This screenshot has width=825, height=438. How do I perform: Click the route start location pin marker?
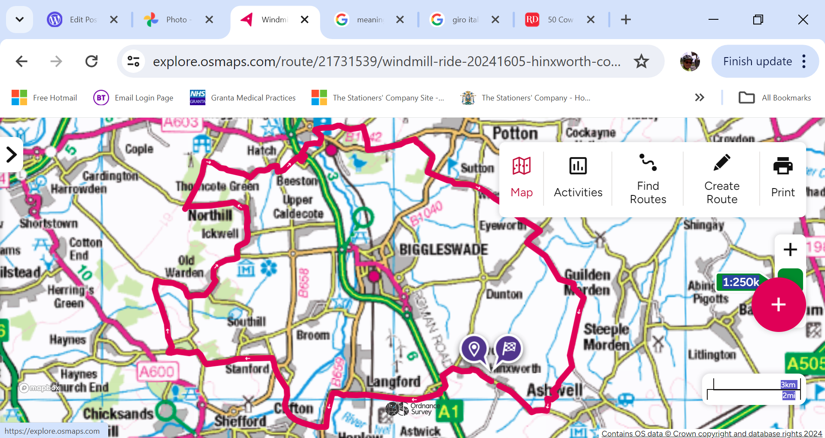[x=474, y=349]
